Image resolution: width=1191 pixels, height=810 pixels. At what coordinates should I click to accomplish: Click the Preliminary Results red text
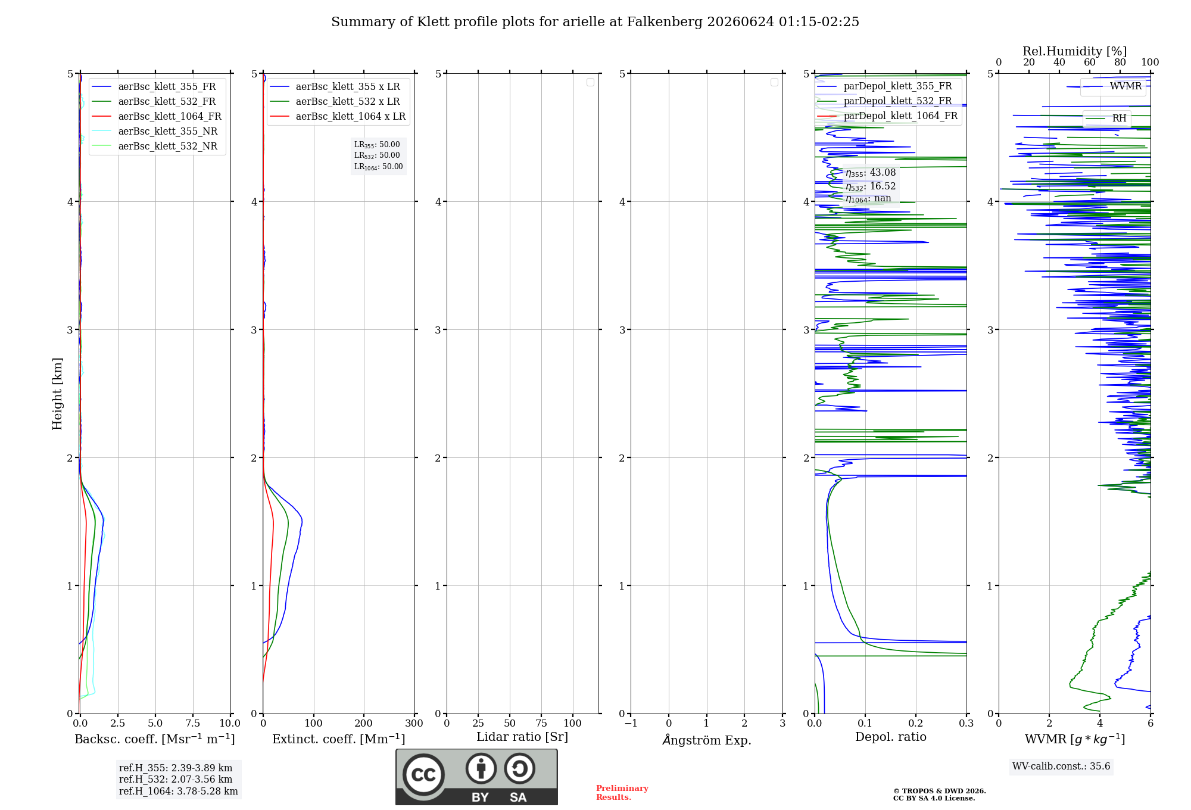tap(622, 793)
